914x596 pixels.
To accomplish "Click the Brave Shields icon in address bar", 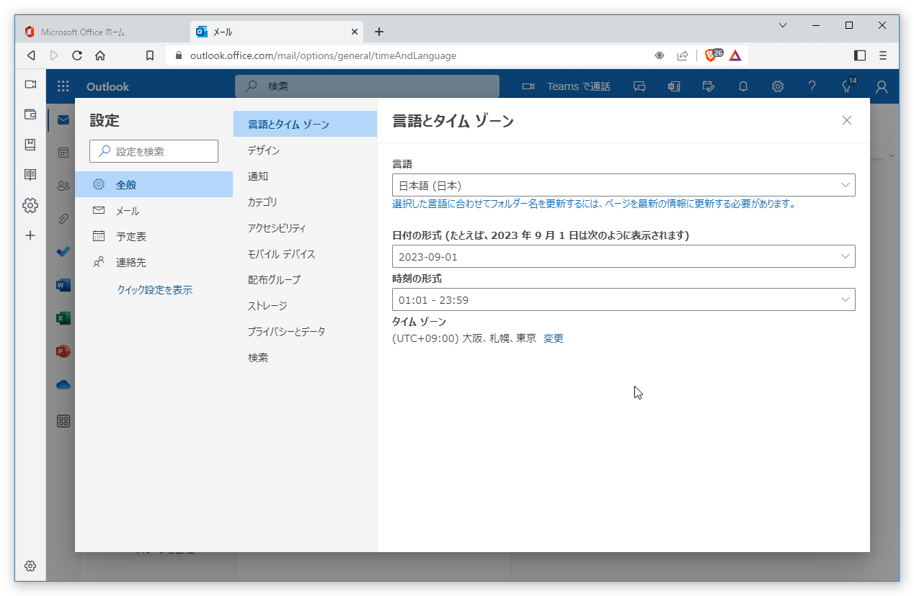I will click(711, 55).
